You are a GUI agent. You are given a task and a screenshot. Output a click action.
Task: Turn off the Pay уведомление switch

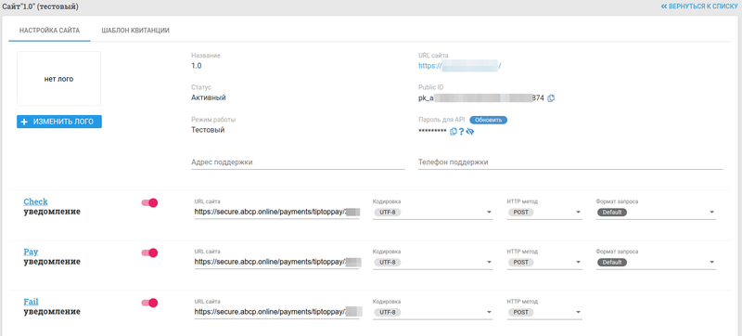149,252
